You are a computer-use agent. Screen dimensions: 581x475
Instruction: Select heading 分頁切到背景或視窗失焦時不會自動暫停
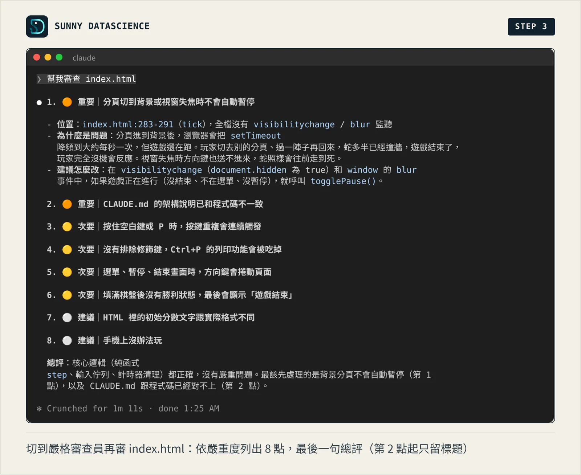[179, 102]
